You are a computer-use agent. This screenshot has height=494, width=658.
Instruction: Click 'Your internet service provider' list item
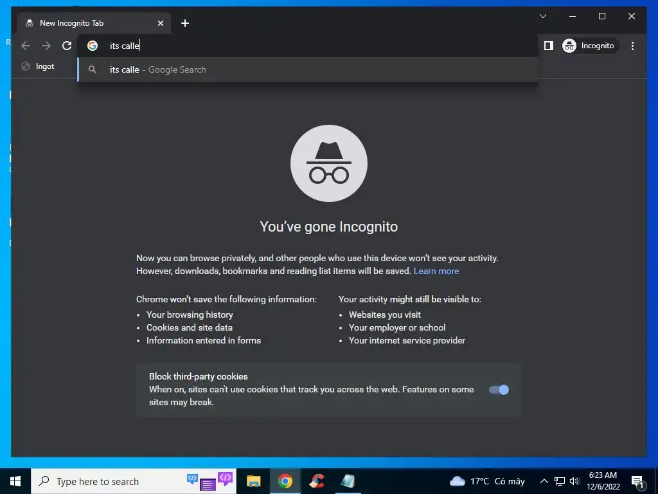407,340
